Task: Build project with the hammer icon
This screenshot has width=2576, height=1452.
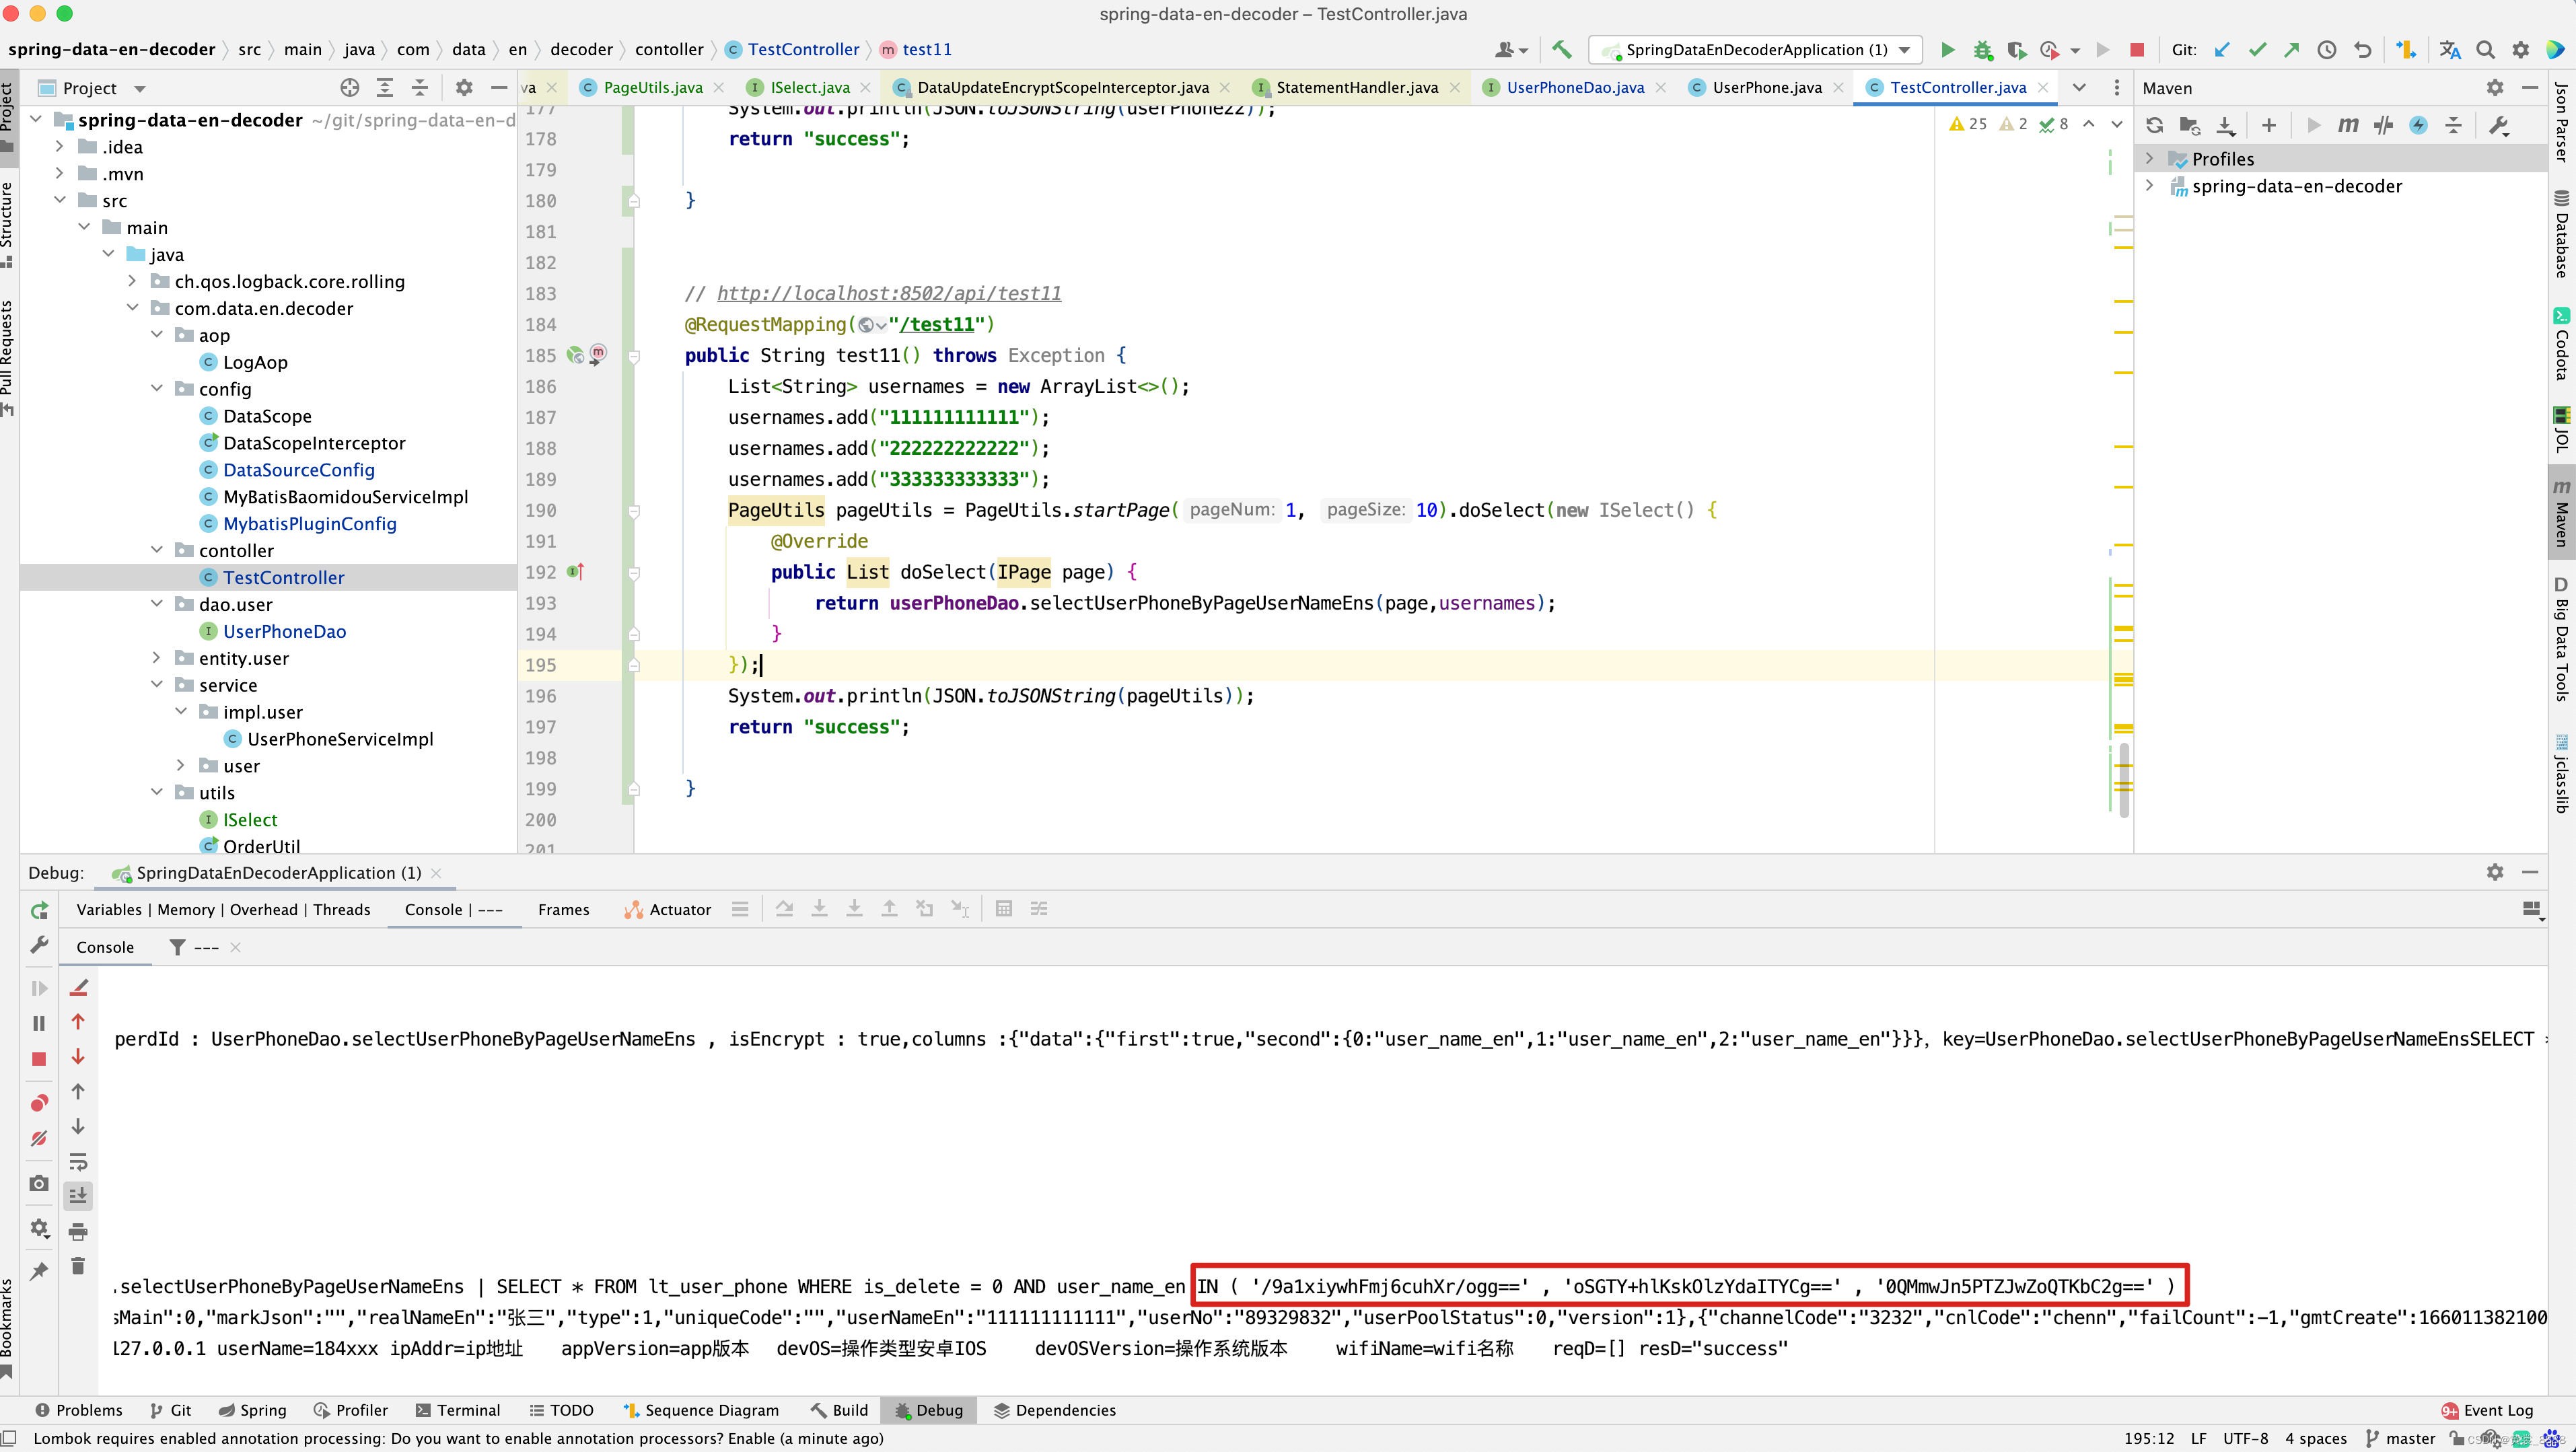Action: point(1562,49)
